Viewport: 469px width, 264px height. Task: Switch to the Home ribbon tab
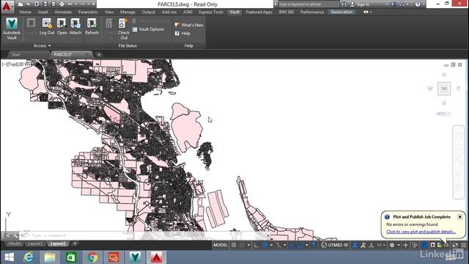point(25,12)
